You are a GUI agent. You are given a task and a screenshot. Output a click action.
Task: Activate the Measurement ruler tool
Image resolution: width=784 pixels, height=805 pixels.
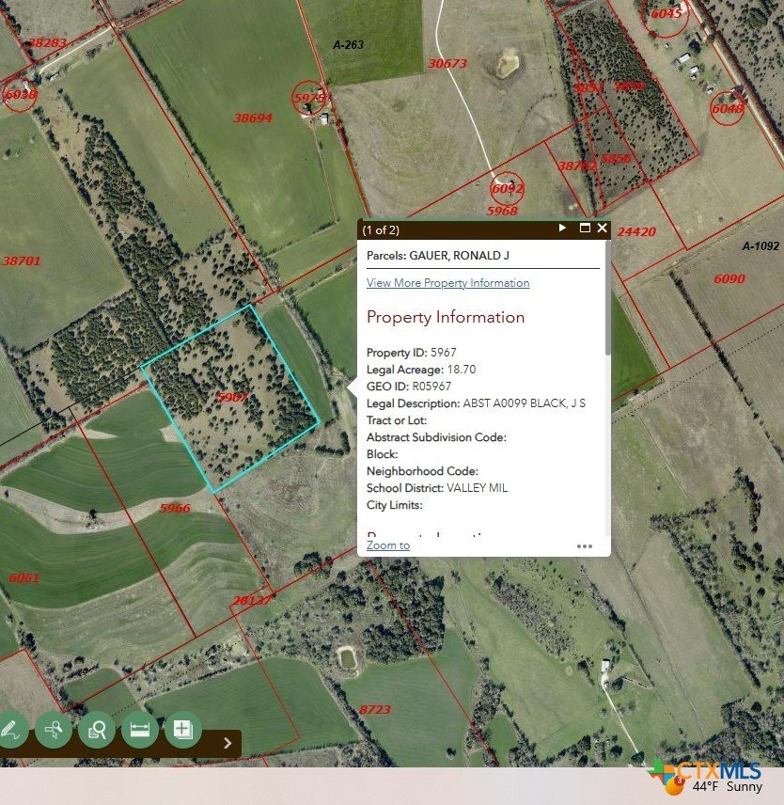(140, 729)
